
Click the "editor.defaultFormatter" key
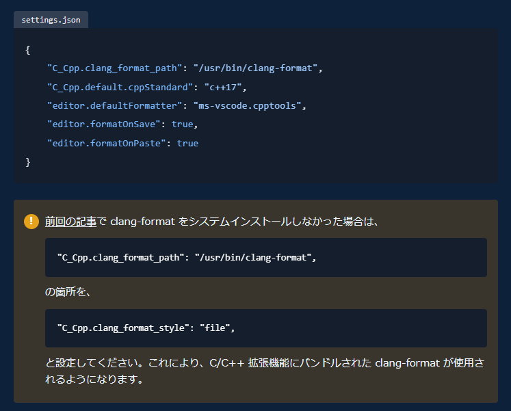[114, 106]
